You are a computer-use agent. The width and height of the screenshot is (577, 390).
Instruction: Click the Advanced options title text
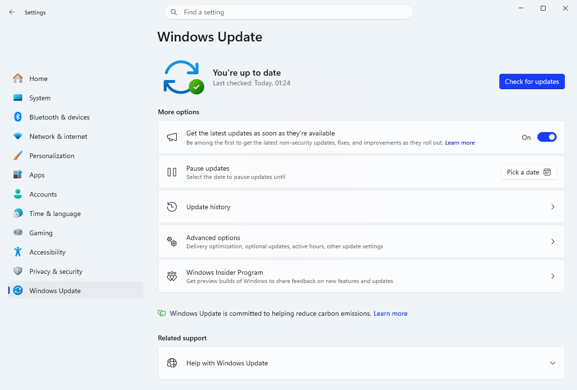213,238
